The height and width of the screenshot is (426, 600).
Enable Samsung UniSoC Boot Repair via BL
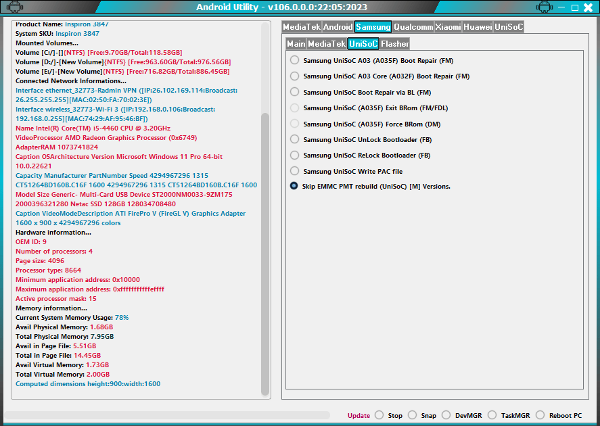pos(294,92)
